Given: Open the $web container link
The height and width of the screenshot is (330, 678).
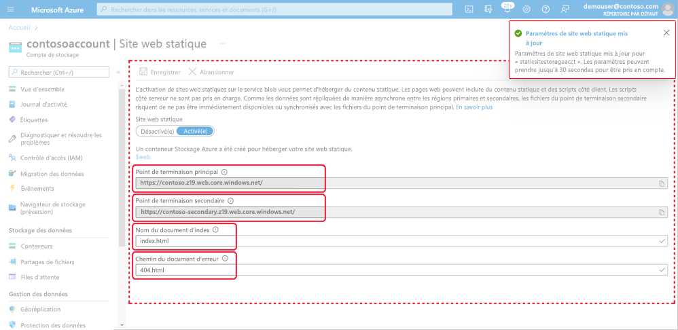Looking at the screenshot, I should [x=143, y=157].
